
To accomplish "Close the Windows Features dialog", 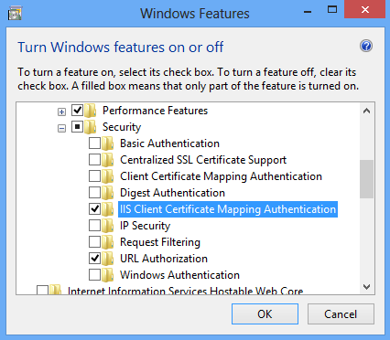I will pos(365,10).
